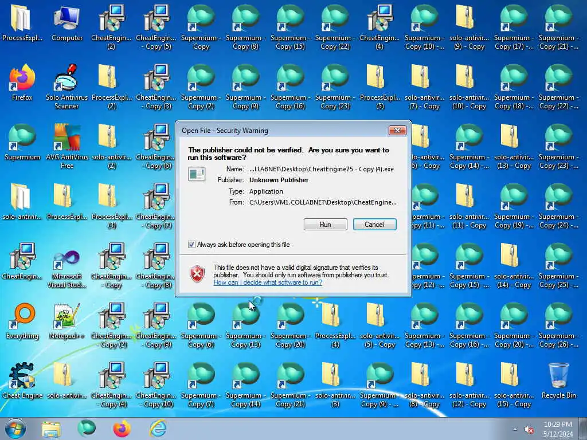Screen dimensions: 587x440
Task: Click the Show Desktop strip beside the clock
Action: [x=584, y=429]
